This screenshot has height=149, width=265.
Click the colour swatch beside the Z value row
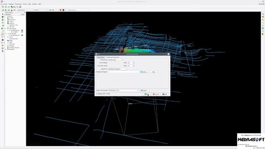22,32
